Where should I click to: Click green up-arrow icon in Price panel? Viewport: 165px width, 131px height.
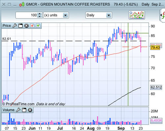coord(38,26)
